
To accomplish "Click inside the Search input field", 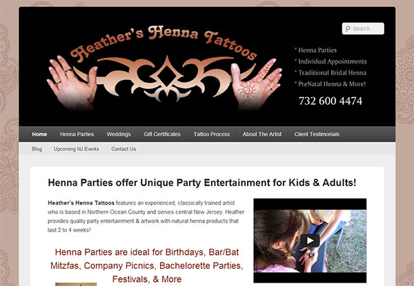I will click(363, 28).
